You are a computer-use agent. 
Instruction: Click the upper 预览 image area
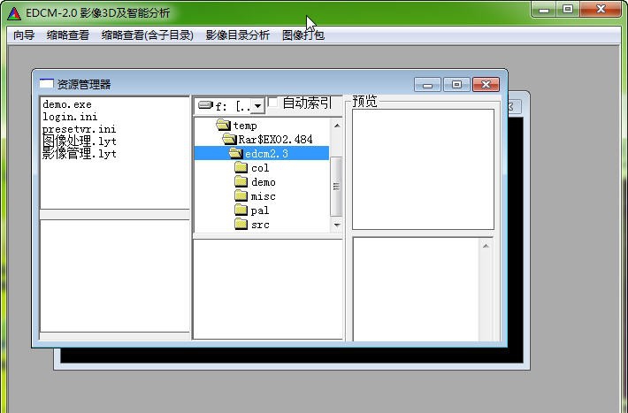pyautogui.click(x=423, y=170)
